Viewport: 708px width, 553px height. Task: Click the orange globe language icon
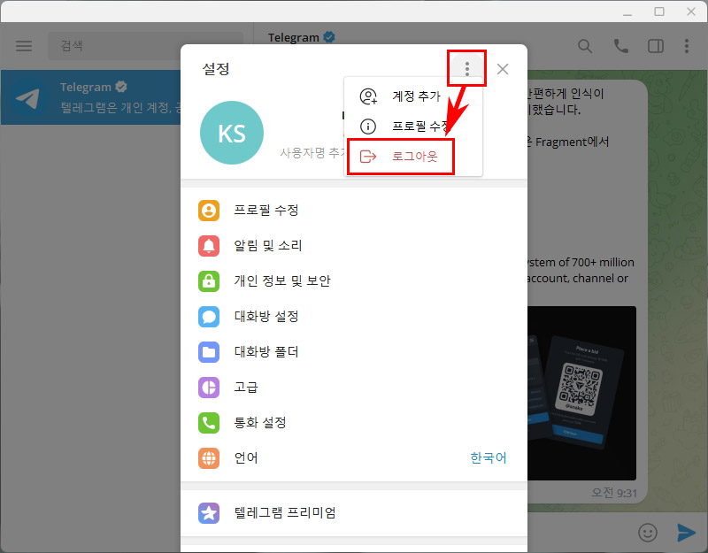[x=209, y=458]
